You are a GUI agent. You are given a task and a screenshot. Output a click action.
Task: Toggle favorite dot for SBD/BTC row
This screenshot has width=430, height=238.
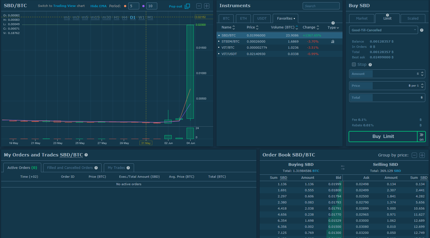coord(219,35)
